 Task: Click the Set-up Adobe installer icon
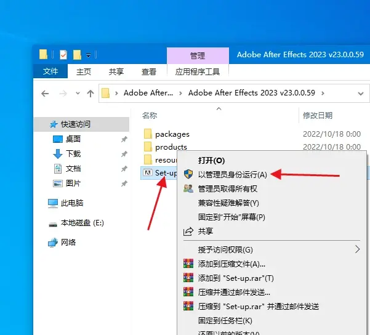click(x=148, y=173)
